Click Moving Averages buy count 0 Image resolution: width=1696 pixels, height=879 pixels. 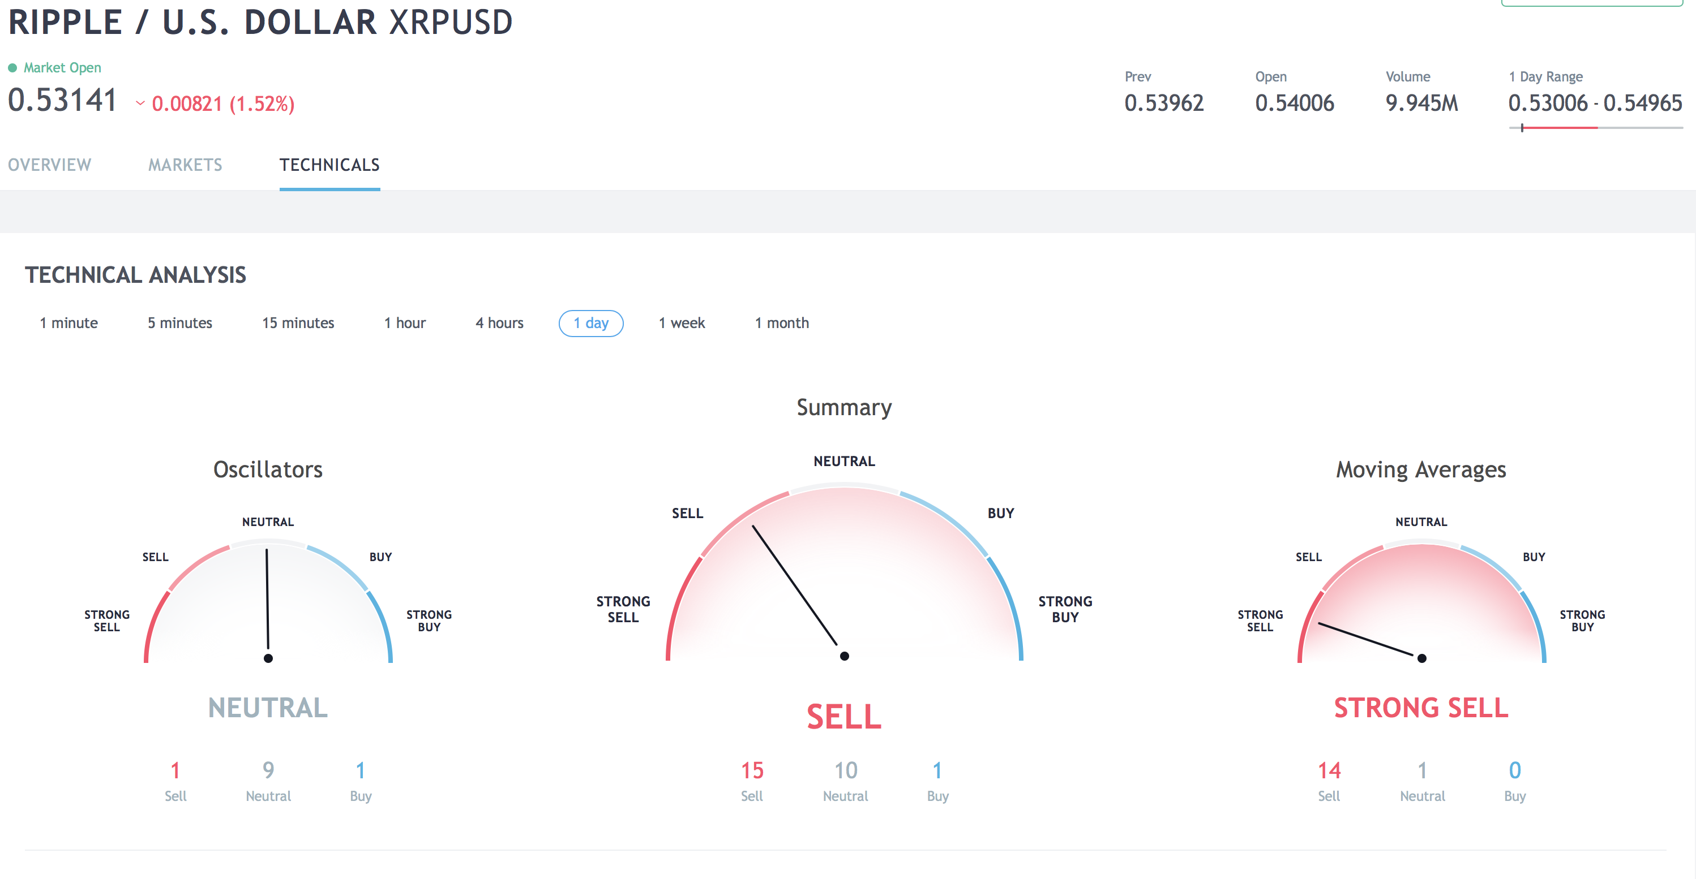pos(1515,770)
